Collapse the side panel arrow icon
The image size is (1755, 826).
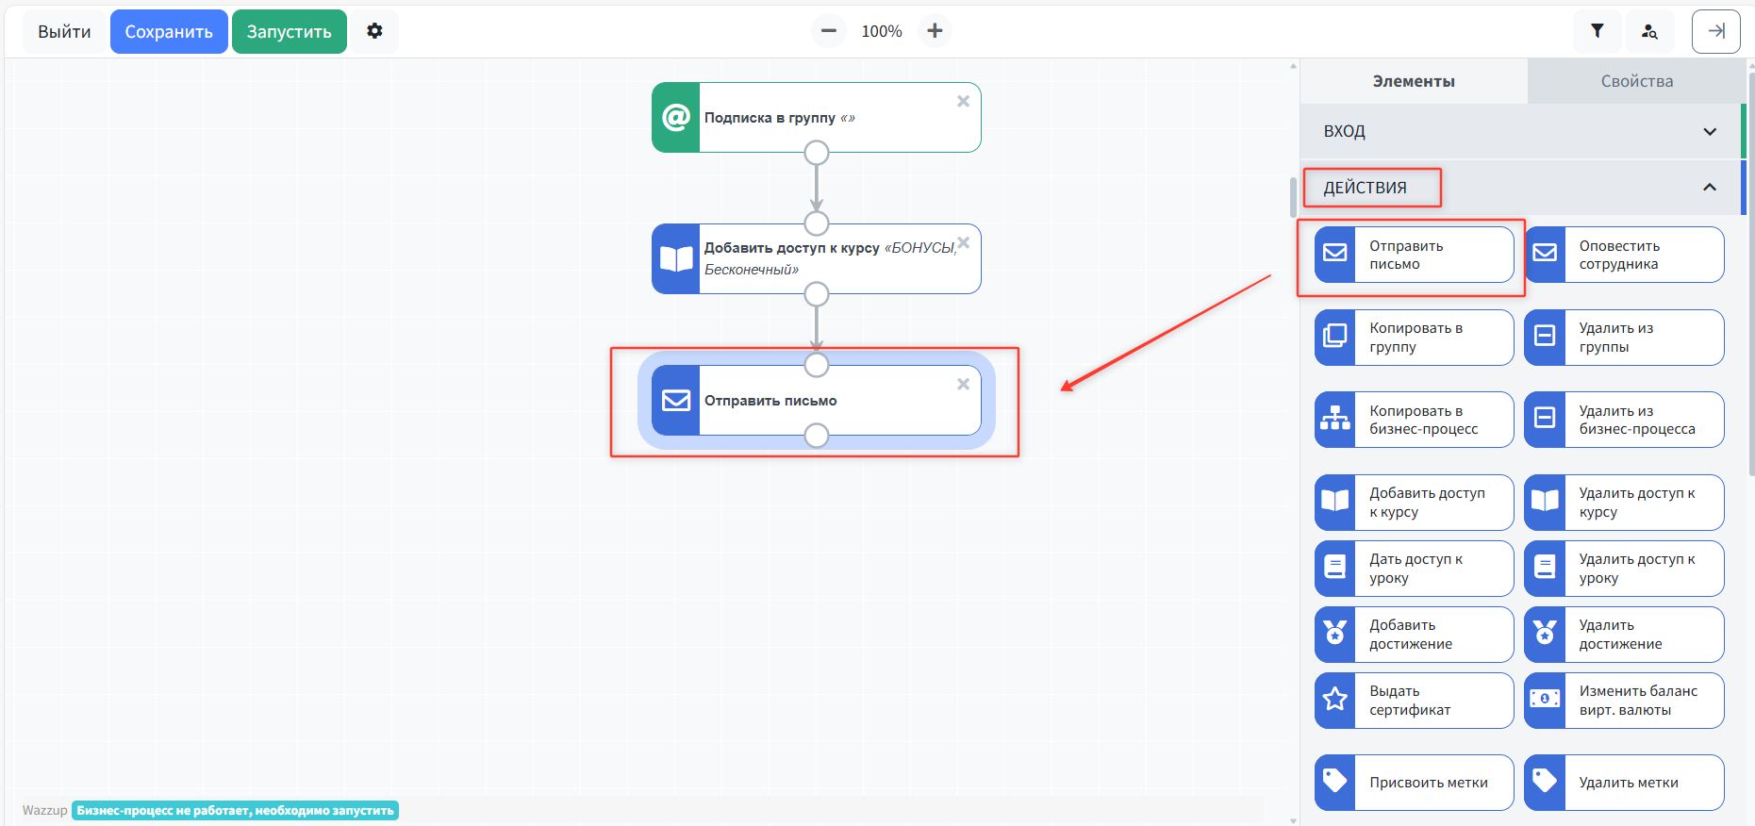1715,31
